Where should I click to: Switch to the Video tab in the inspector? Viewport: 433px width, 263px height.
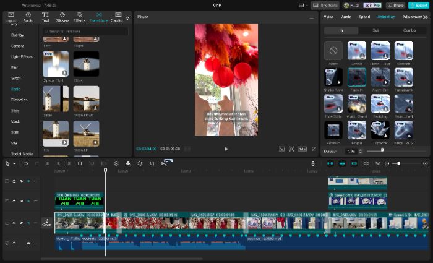pyautogui.click(x=328, y=17)
